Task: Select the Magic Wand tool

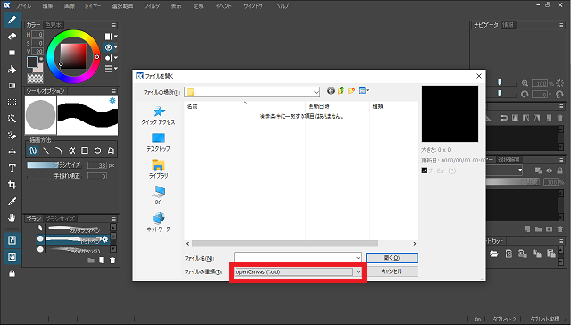Action: point(12,119)
